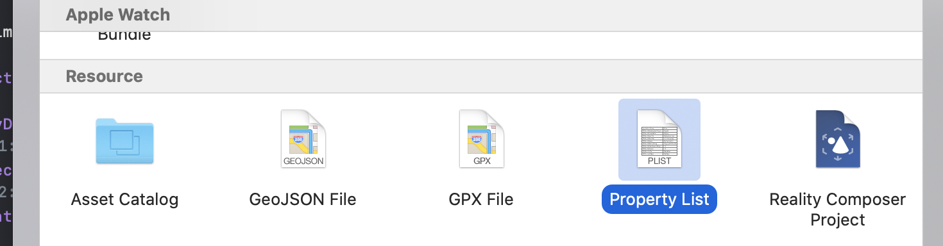Click the blue Property List label
943x246 pixels.
[x=659, y=199]
